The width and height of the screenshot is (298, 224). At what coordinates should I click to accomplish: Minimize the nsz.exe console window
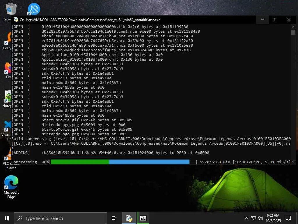pos(262,20)
